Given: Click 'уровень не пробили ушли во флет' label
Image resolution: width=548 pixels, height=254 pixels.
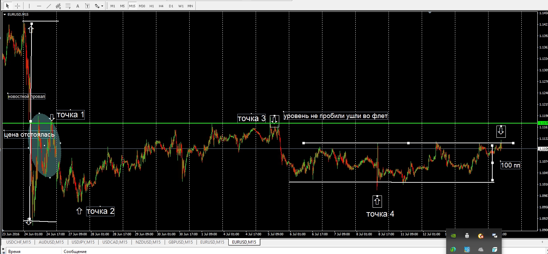Looking at the screenshot, I should [x=336, y=116].
